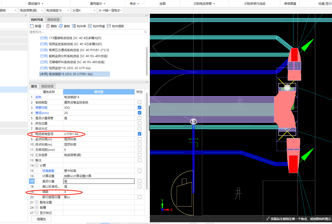This screenshot has width=332, height=224.
Task: Click the crosshair icon in the status bar
Action: coord(268,219)
